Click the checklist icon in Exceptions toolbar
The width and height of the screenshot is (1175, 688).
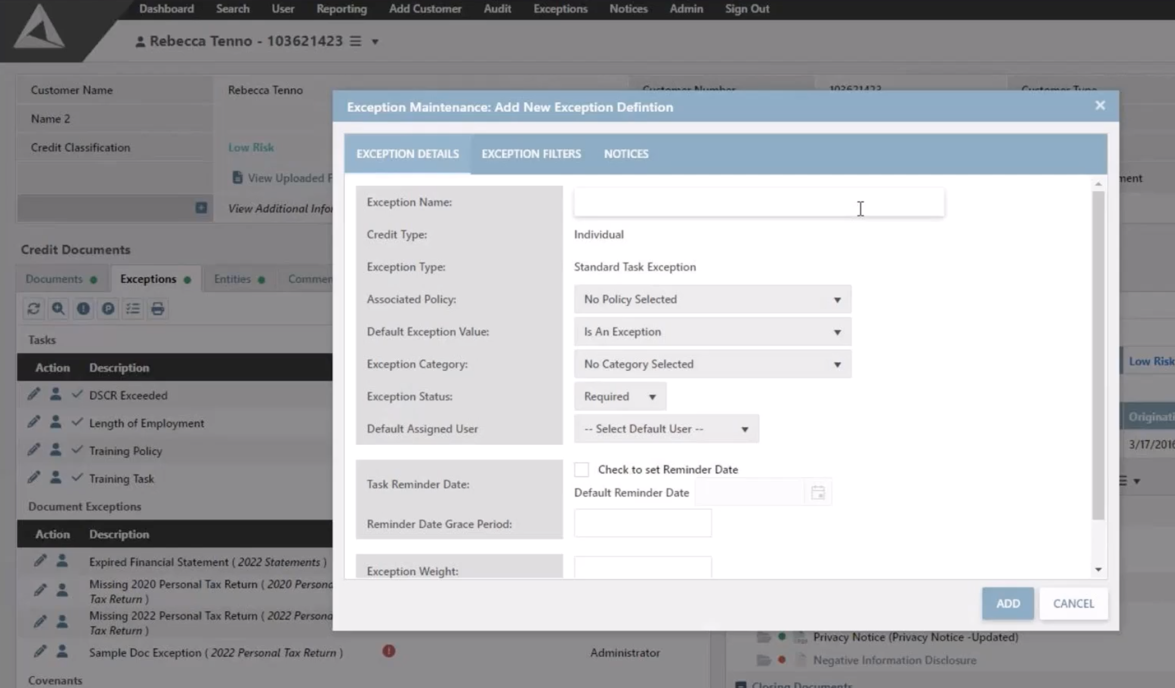[133, 309]
